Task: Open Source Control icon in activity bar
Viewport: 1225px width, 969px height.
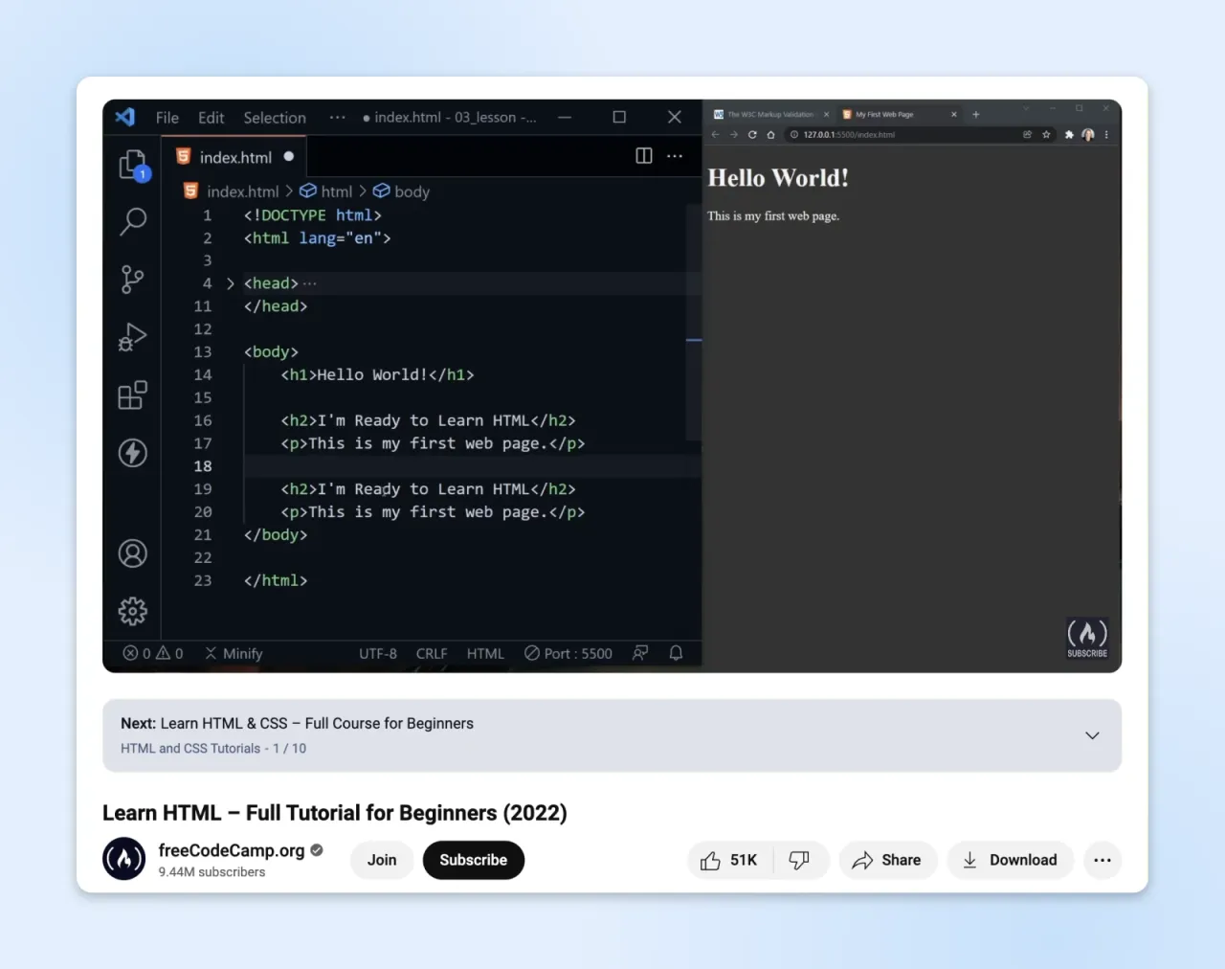Action: pyautogui.click(x=133, y=280)
